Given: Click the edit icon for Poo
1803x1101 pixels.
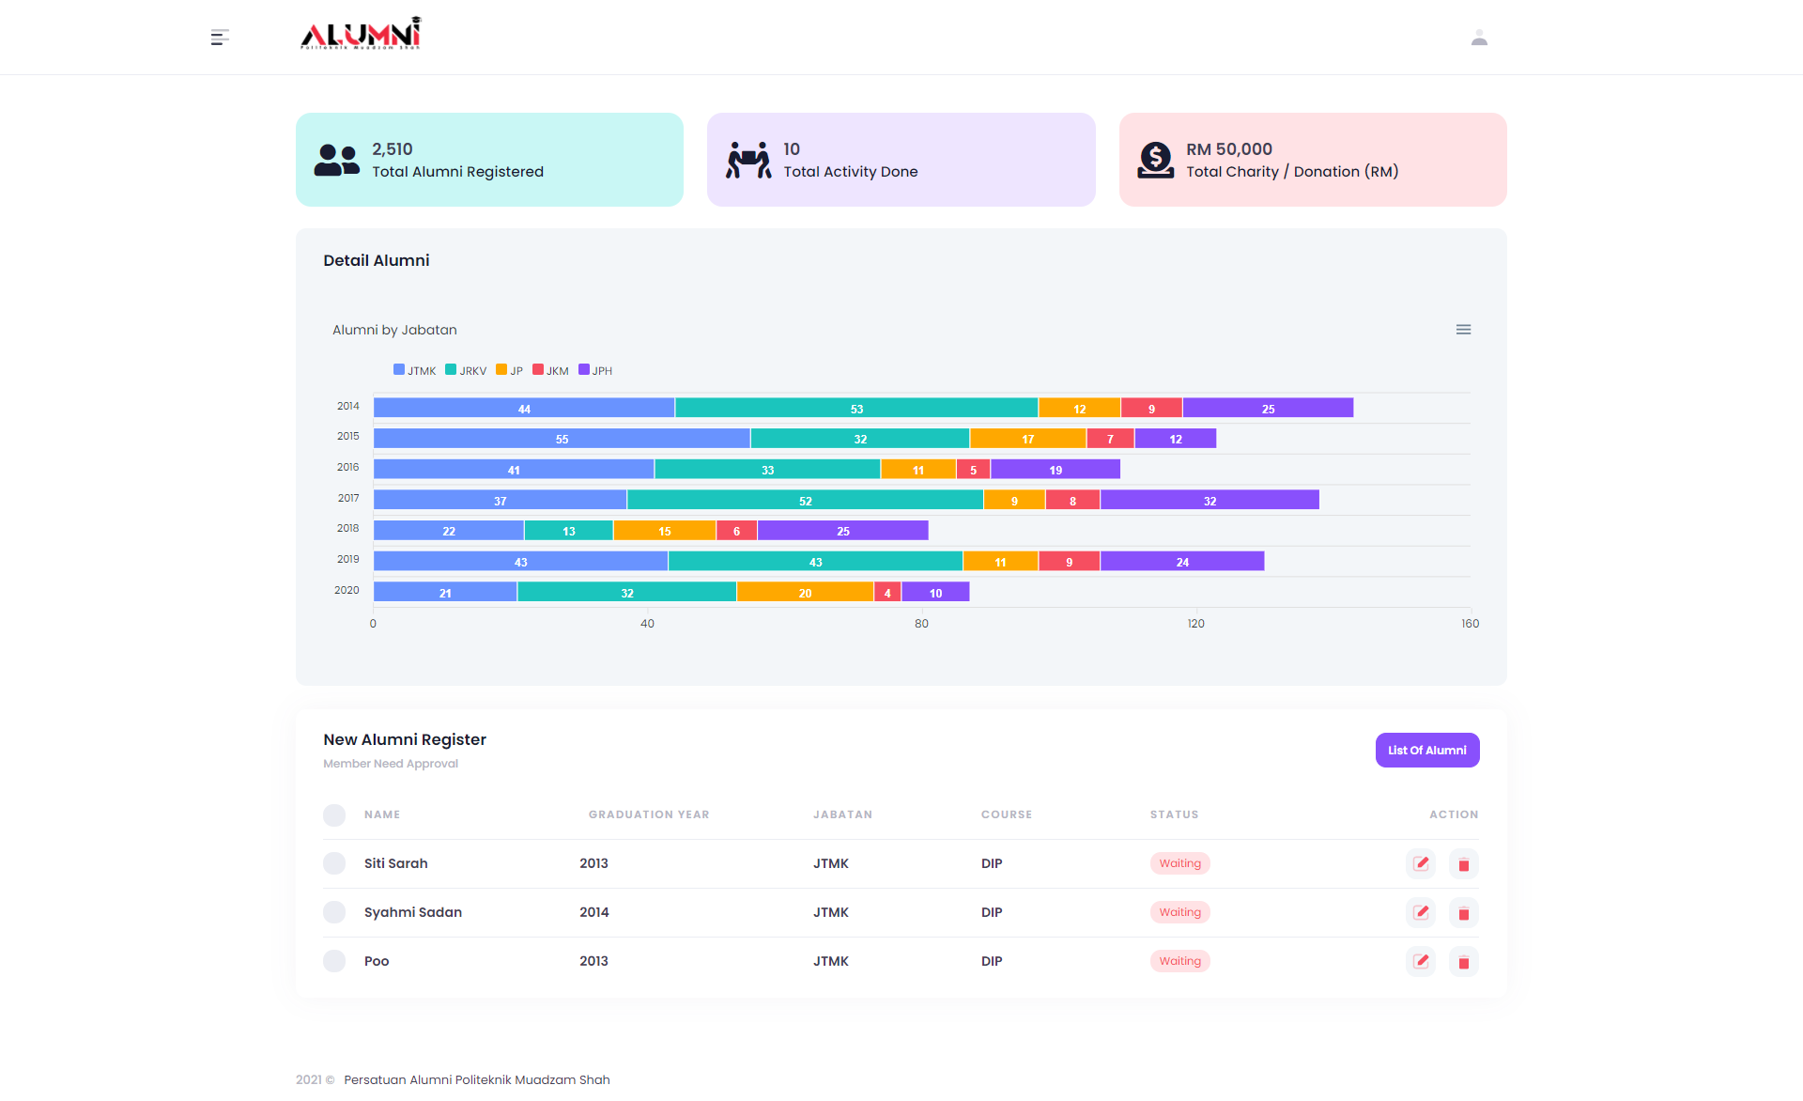Looking at the screenshot, I should click(1421, 961).
